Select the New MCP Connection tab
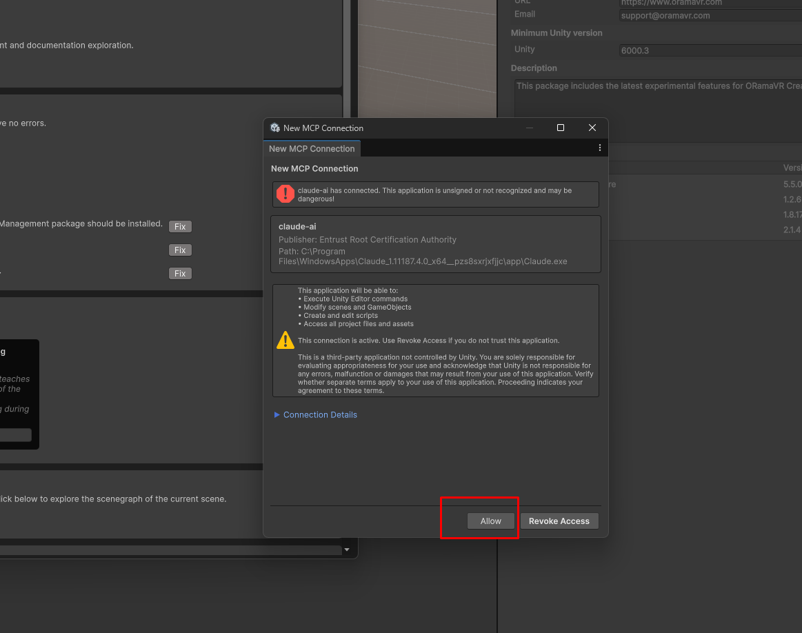The width and height of the screenshot is (802, 633). click(x=312, y=149)
